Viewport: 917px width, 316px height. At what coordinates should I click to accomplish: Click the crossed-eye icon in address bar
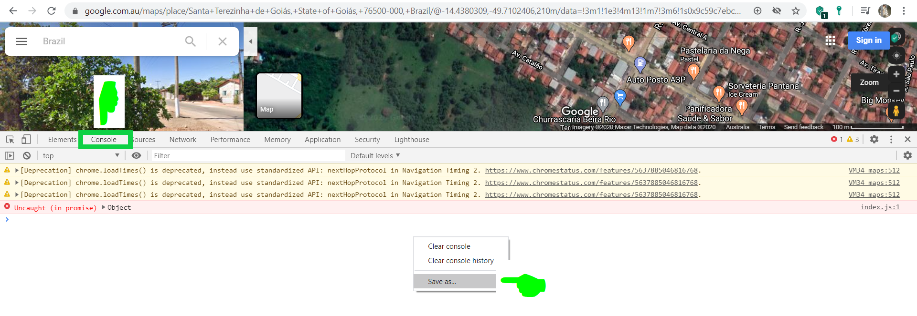tap(777, 10)
